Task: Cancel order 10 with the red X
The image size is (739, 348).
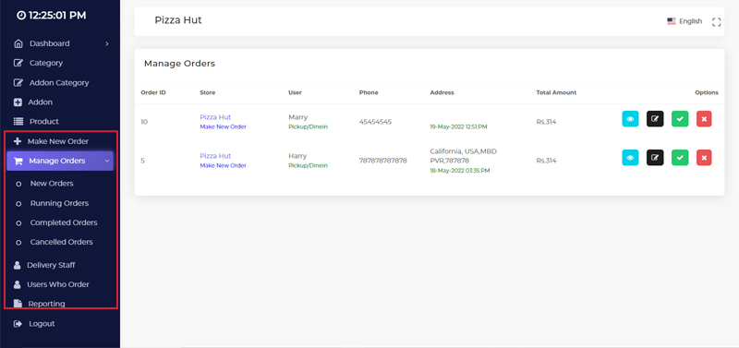Action: (x=704, y=119)
